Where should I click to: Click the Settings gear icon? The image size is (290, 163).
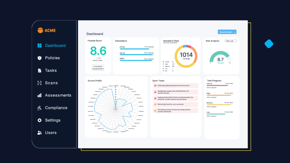tap(40, 120)
